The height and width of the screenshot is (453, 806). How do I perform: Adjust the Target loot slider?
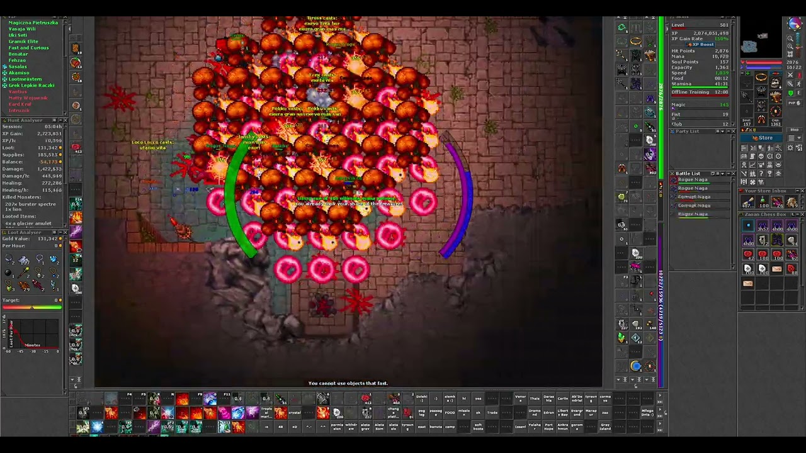point(31,307)
